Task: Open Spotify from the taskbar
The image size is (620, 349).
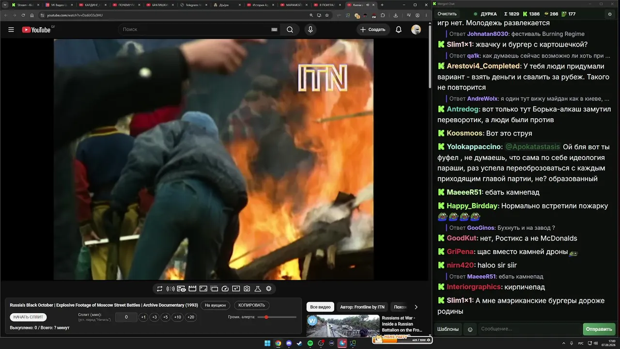Action: [x=310, y=343]
